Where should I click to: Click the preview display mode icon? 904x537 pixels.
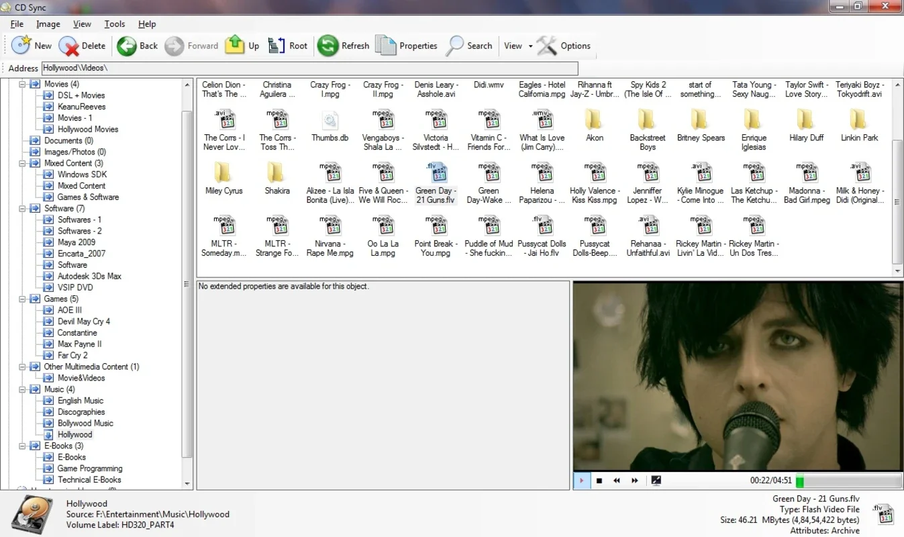(x=656, y=481)
